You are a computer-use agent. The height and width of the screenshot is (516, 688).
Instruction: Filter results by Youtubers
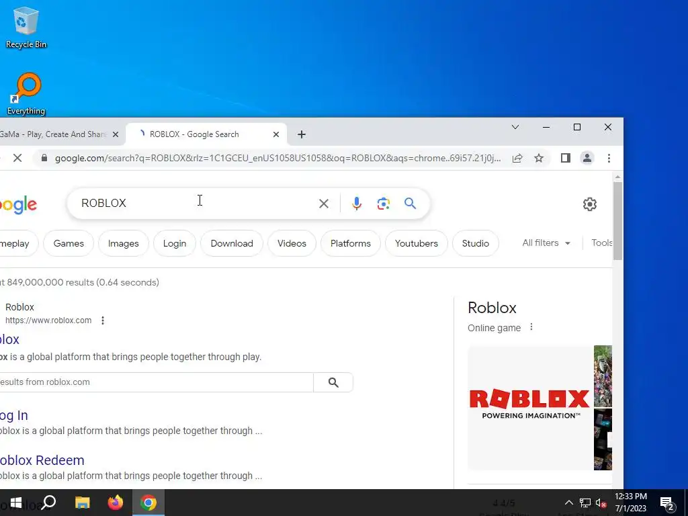coord(417,243)
